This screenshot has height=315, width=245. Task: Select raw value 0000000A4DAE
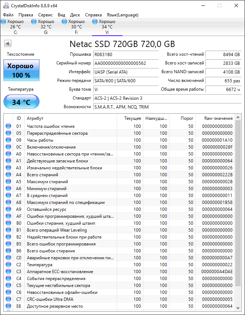(217, 272)
